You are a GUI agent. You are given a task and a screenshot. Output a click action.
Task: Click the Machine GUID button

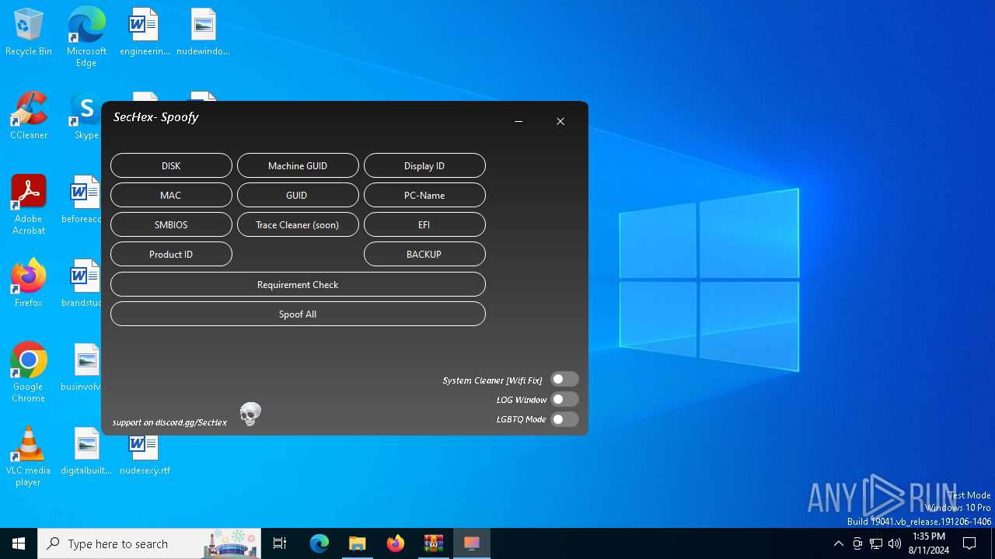tap(298, 165)
